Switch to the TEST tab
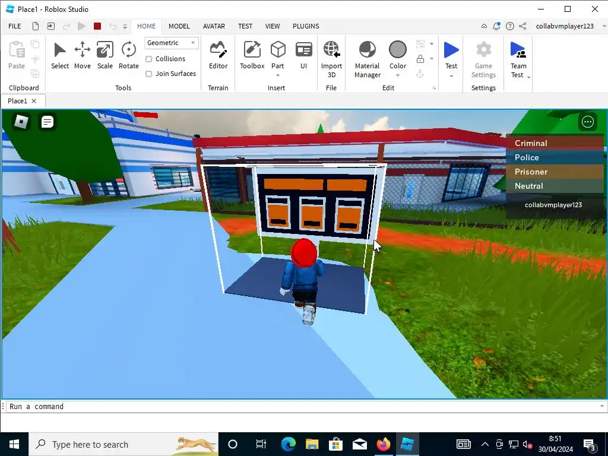Screen dimensions: 608x456 pos(245,26)
